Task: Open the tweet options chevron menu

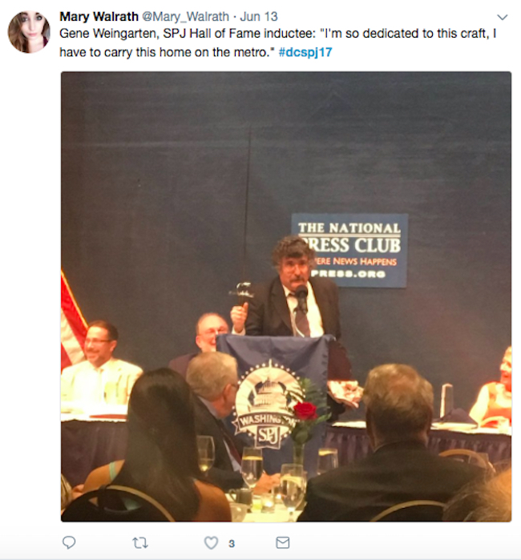Action: pos(503,17)
